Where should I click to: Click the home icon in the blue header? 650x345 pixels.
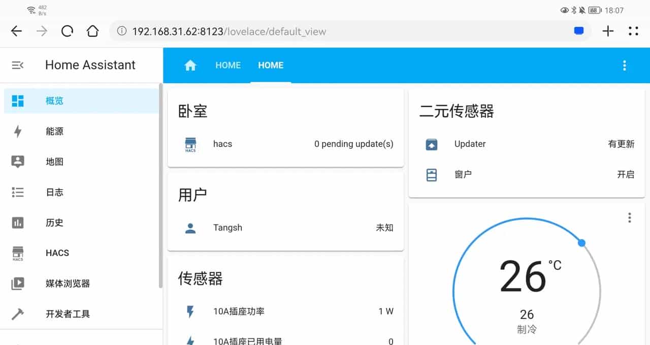point(190,65)
